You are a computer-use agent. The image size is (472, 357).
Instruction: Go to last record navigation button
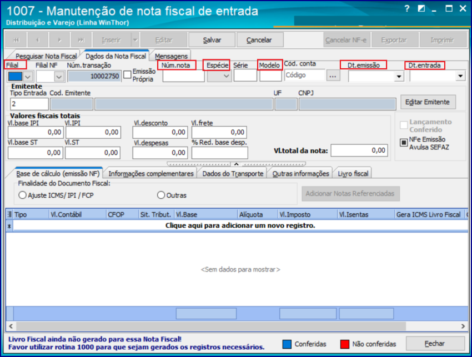tap(81, 40)
